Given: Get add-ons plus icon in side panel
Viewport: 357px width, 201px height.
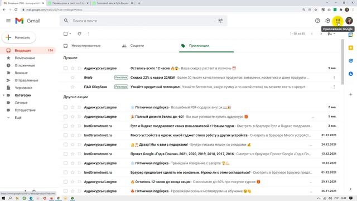Looking at the screenshot, I should (351, 94).
